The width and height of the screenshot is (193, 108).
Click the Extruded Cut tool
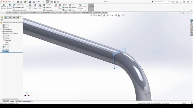tap(30, 6)
